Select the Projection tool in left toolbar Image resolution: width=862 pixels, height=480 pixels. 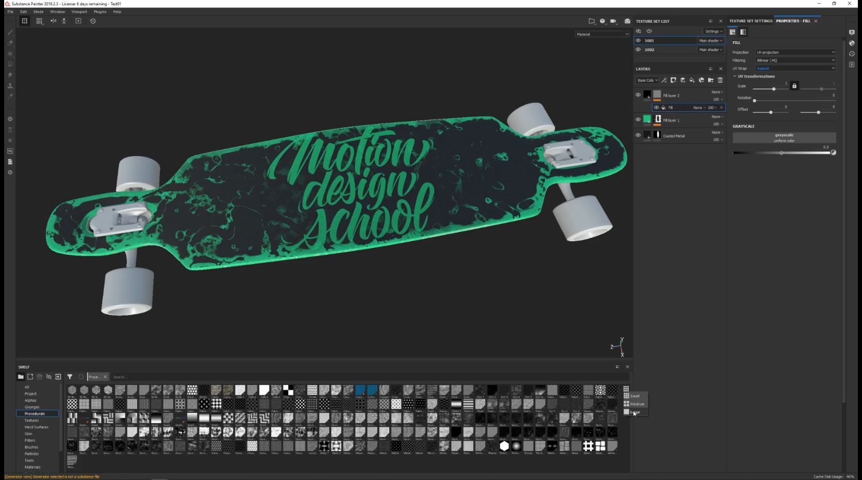(10, 54)
